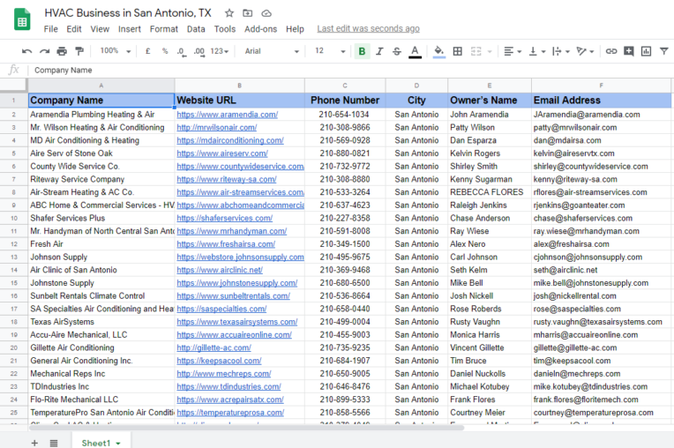Check cloud save status icon
The image size is (674, 448).
[x=266, y=13]
